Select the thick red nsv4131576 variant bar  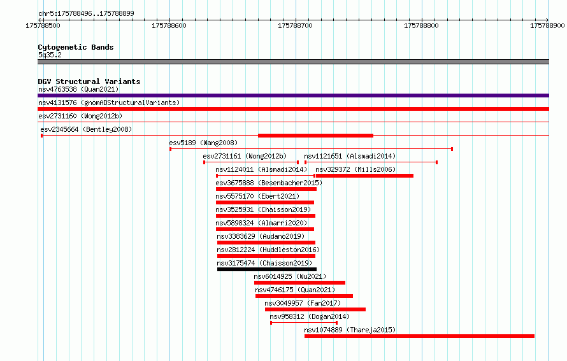click(x=293, y=109)
